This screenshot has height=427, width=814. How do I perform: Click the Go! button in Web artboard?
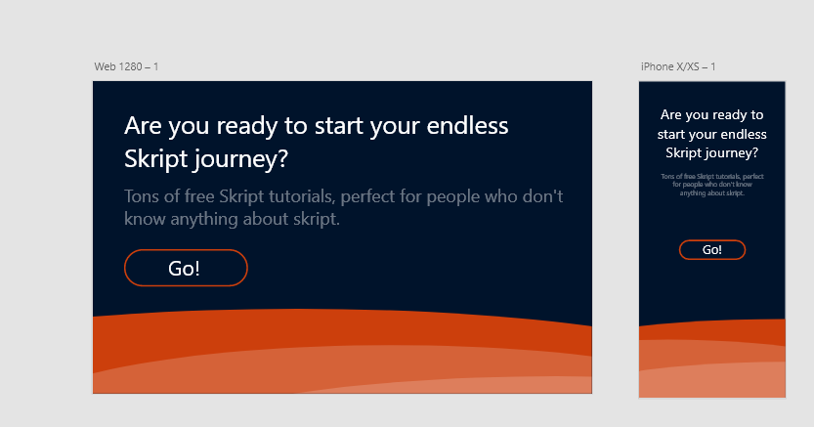[186, 268]
